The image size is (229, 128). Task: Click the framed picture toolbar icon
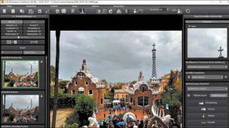tap(64, 11)
